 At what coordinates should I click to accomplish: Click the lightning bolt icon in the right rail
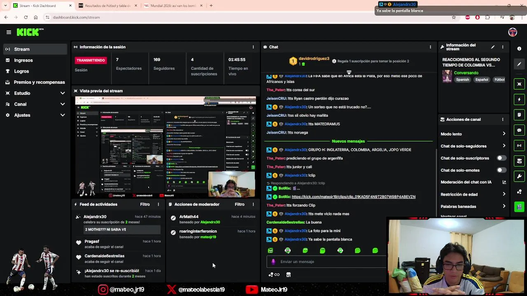point(519,99)
